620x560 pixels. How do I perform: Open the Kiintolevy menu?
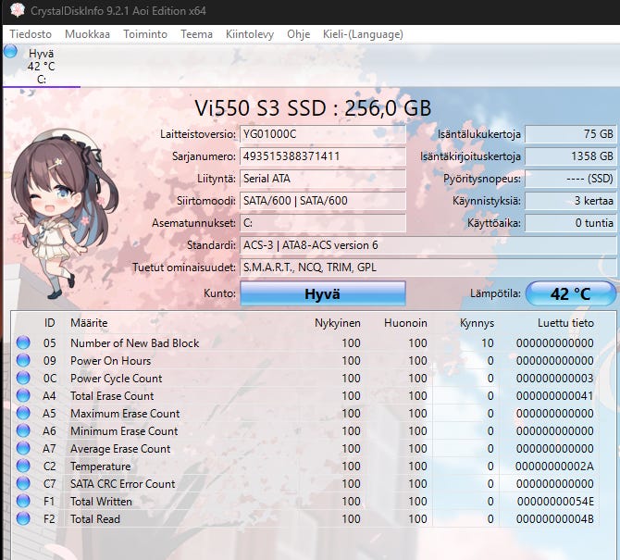click(250, 34)
